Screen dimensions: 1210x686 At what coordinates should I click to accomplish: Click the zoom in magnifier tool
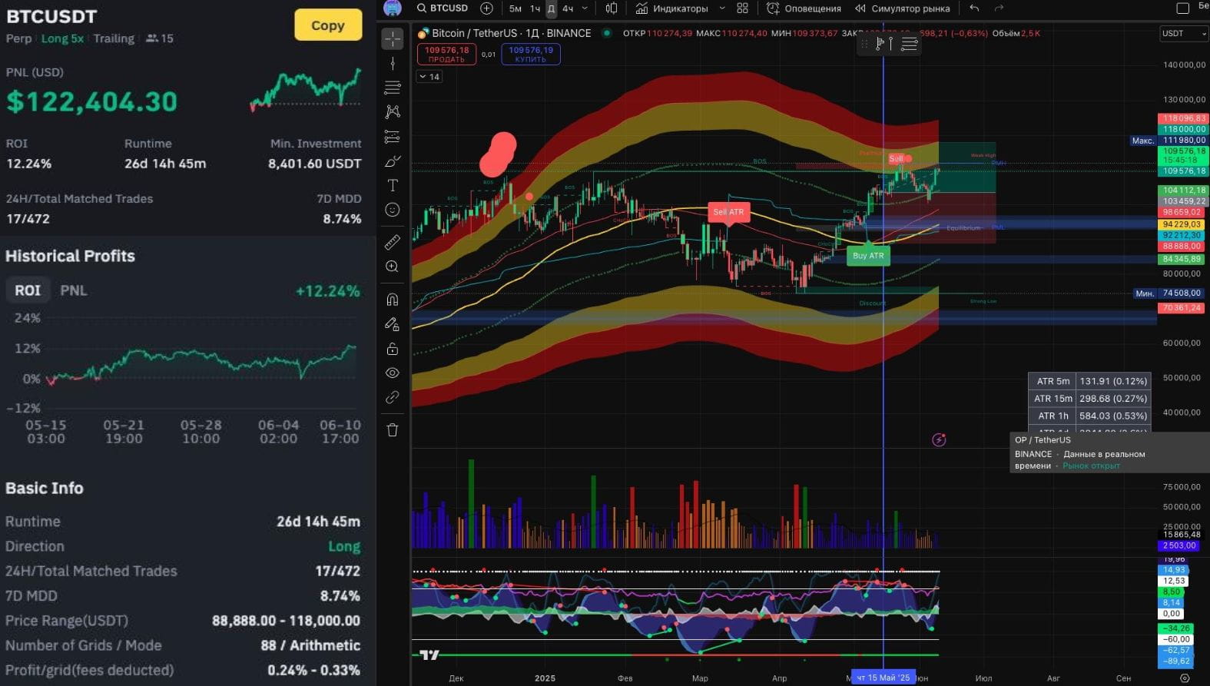pyautogui.click(x=393, y=267)
